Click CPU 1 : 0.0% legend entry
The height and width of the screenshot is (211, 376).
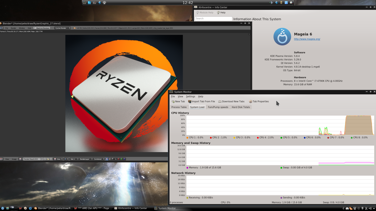point(195,137)
